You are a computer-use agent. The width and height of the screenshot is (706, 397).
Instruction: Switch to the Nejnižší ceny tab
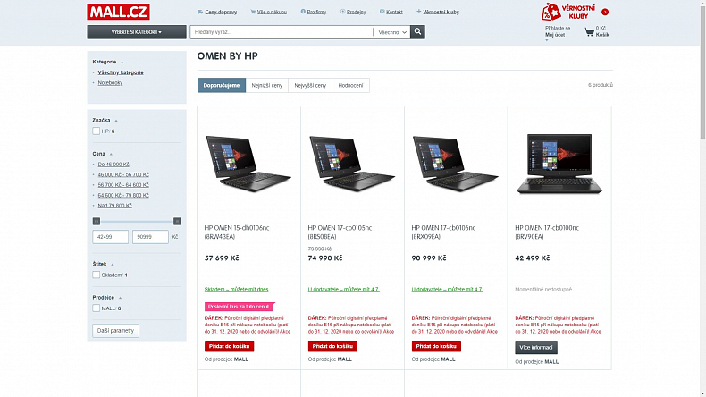tap(267, 85)
